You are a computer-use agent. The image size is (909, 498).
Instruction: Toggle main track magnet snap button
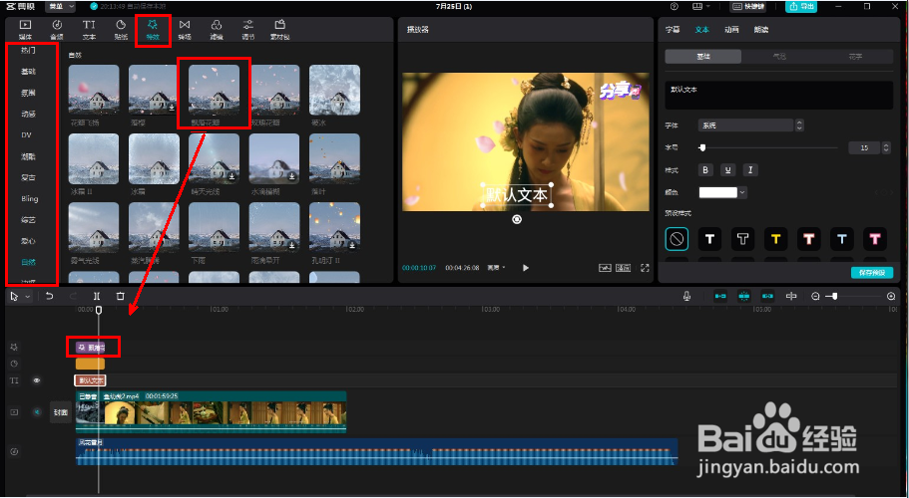click(720, 296)
